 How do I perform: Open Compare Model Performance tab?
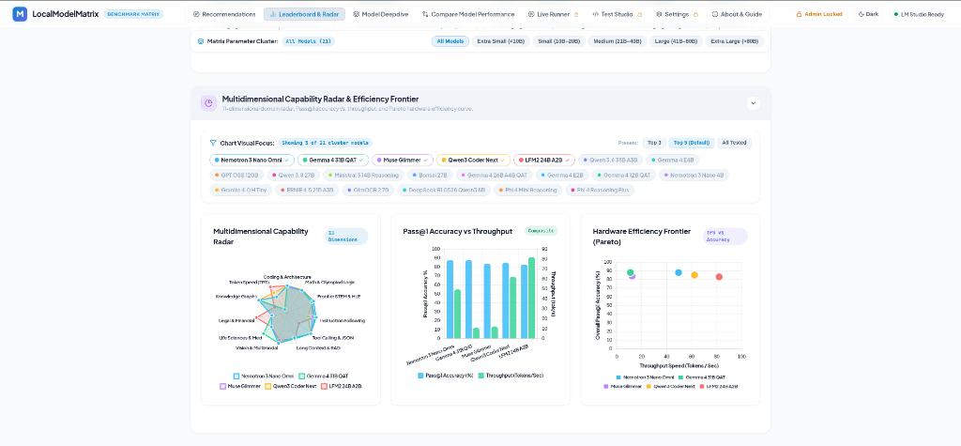(468, 14)
